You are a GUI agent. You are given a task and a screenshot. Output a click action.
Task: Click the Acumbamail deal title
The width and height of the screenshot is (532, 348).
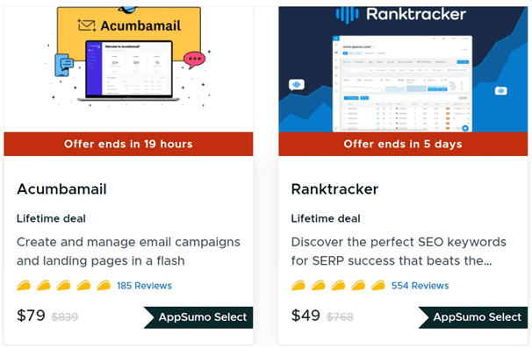click(61, 189)
